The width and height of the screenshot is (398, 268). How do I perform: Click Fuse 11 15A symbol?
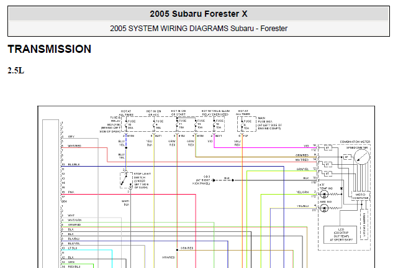point(177,124)
